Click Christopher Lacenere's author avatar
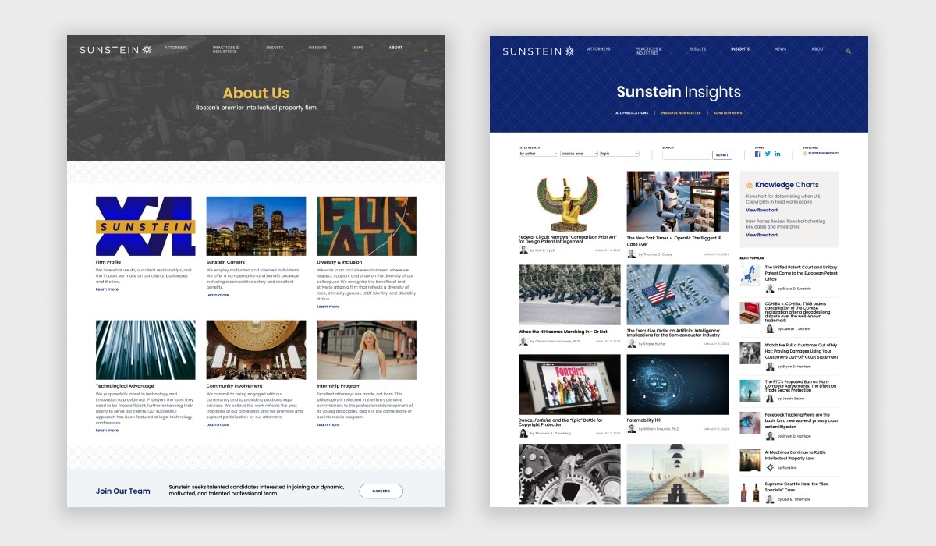This screenshot has height=546, width=936. (523, 342)
